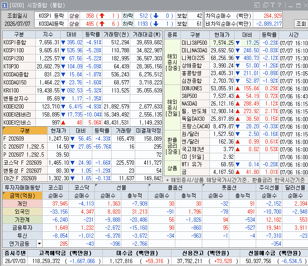Select the KRX100 index row

pos(83,90)
